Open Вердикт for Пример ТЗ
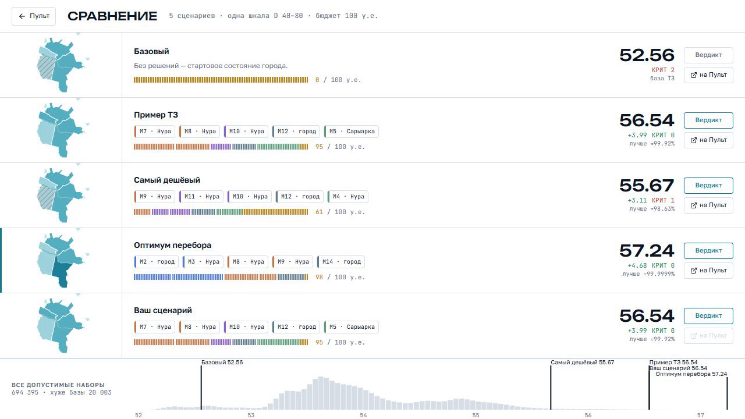This screenshot has height=419, width=745. 708,120
